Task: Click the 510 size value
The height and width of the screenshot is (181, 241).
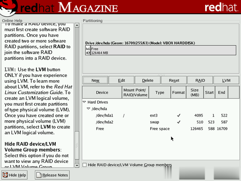Action: pyautogui.click(x=200, y=122)
